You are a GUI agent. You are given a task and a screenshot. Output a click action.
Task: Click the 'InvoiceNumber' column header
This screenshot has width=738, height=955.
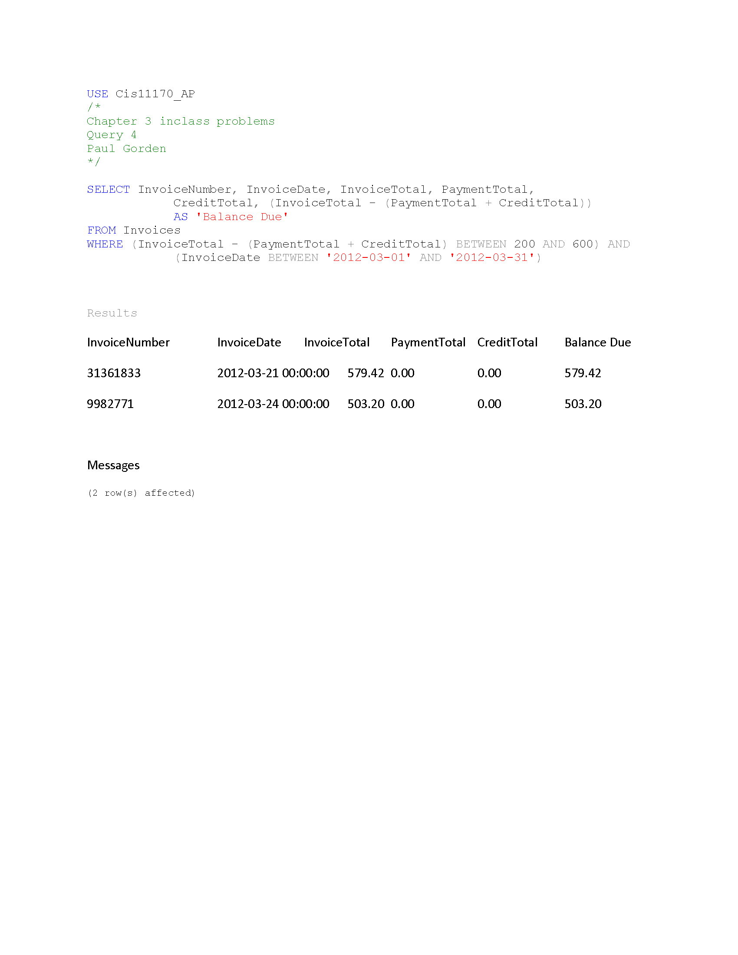128,342
